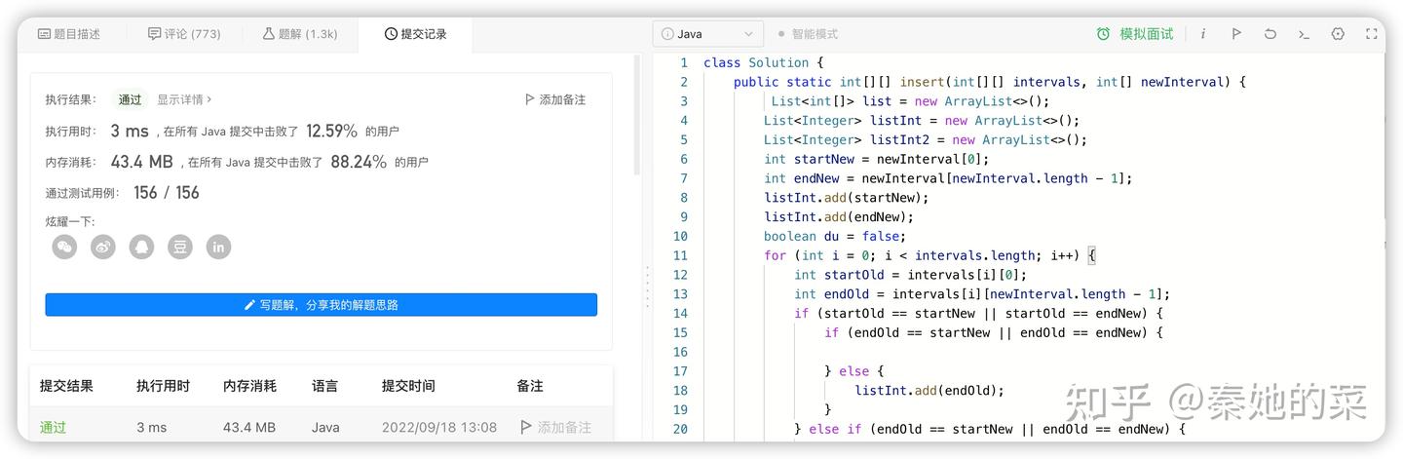Expand 显示详情 result details

184,99
